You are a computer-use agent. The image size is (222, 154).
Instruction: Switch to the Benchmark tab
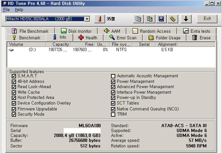pos(26,38)
